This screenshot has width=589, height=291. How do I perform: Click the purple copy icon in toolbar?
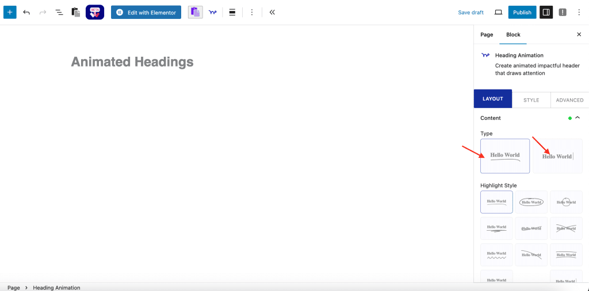click(x=196, y=13)
